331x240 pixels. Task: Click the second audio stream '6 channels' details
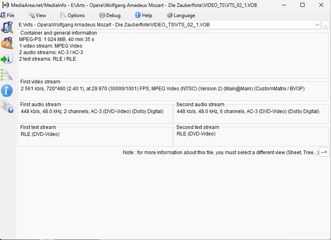coord(248,111)
